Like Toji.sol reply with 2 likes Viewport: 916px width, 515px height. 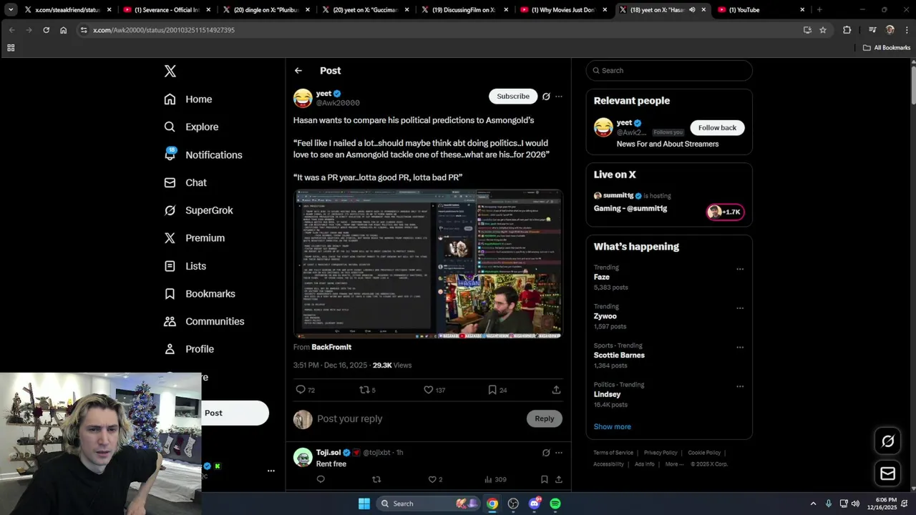coord(435,479)
